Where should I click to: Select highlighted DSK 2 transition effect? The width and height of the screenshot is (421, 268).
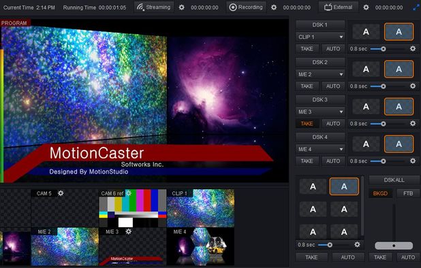(399, 69)
